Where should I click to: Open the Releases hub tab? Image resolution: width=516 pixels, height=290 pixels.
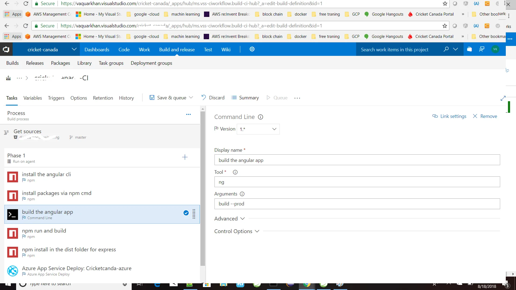(x=35, y=63)
